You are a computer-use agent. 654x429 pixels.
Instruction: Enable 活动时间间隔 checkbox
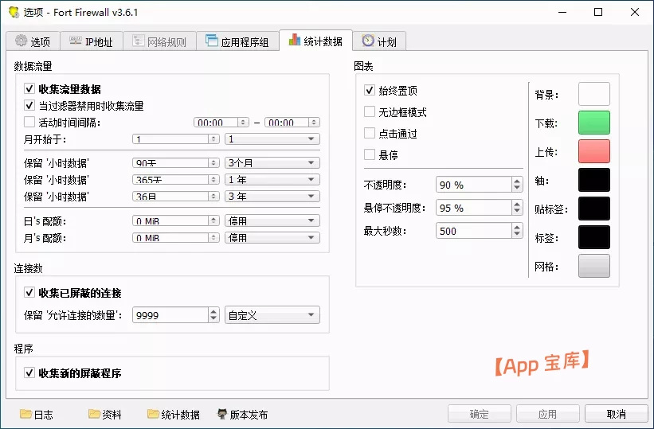[x=29, y=122]
